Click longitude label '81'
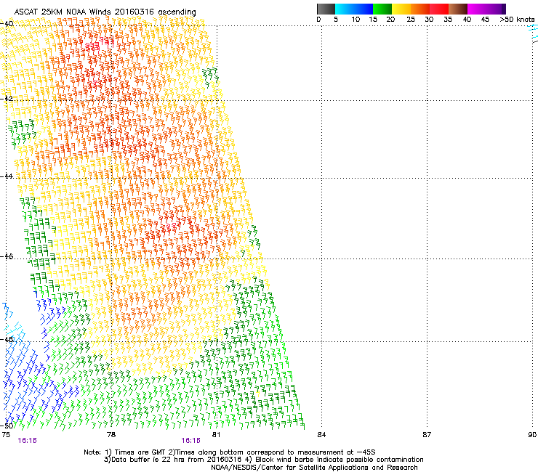This screenshot has width=538, height=472. pos(216,435)
